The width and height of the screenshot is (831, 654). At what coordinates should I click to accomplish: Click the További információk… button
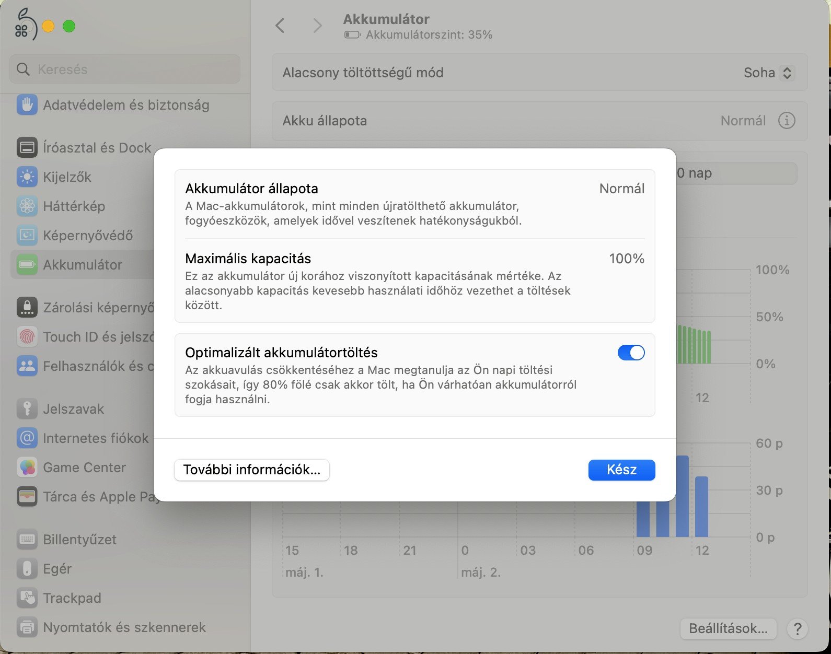(251, 470)
